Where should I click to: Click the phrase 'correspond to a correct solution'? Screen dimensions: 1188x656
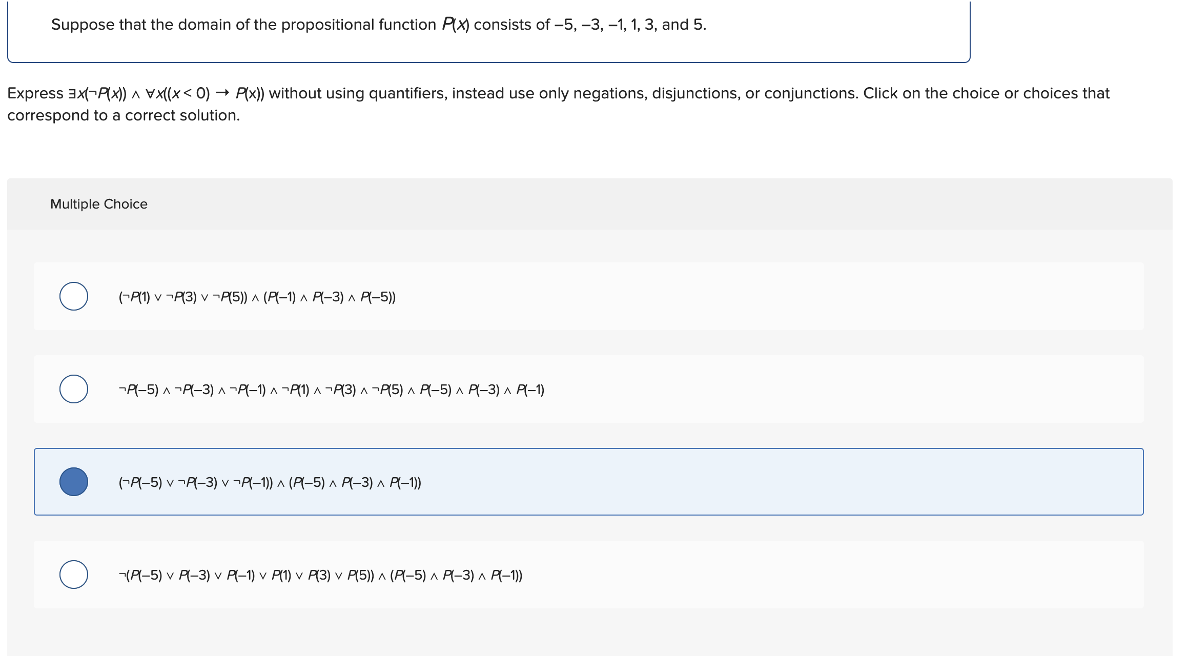click(x=123, y=115)
